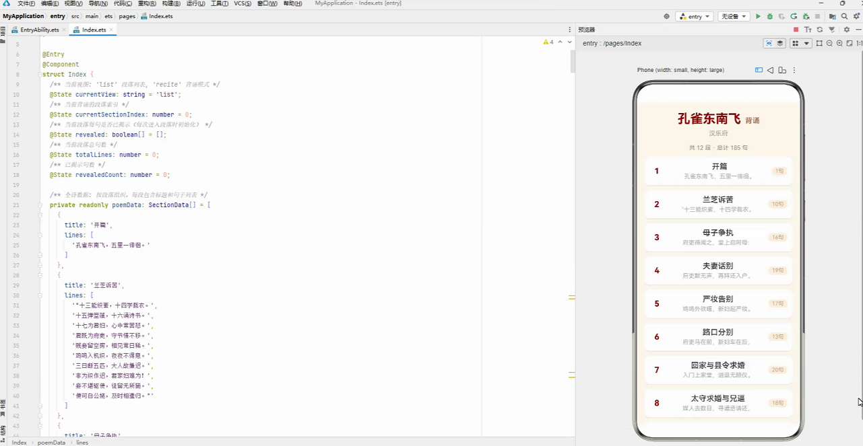Viewport: 863px width, 446px height.
Task: Stop the previewer with the red square
Action: coord(796,30)
